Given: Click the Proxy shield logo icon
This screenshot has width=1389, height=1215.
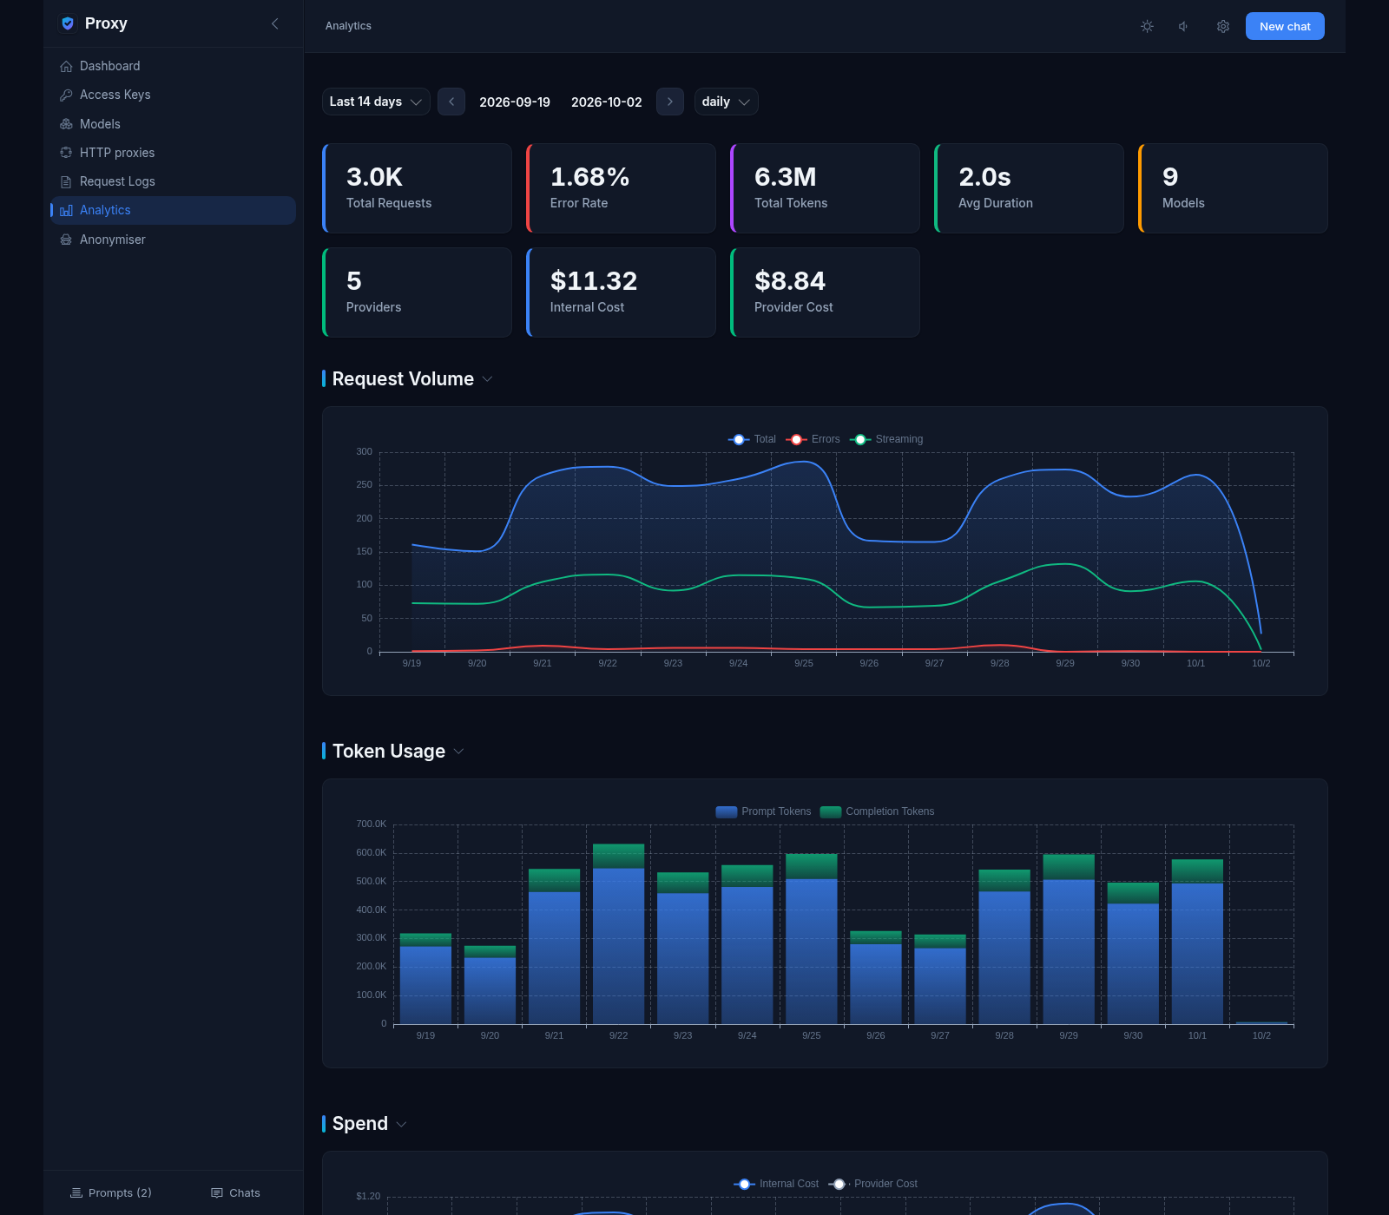Looking at the screenshot, I should click(x=68, y=23).
